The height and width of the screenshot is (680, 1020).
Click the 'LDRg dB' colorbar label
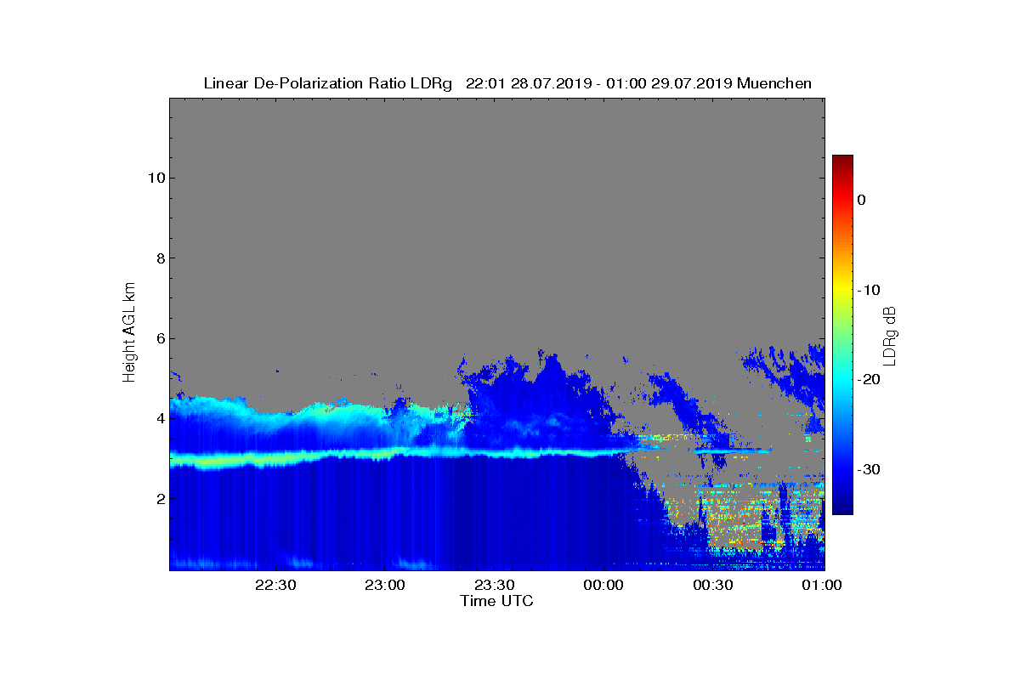890,335
